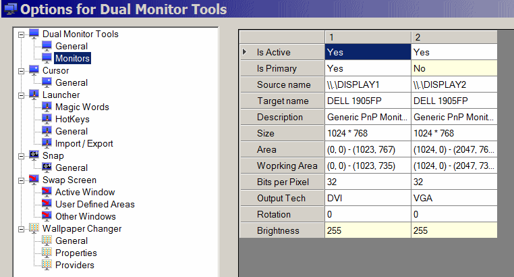Collapse the Dual Monitor Tools tree node
Image resolution: width=514 pixels, height=277 pixels.
tap(22, 34)
